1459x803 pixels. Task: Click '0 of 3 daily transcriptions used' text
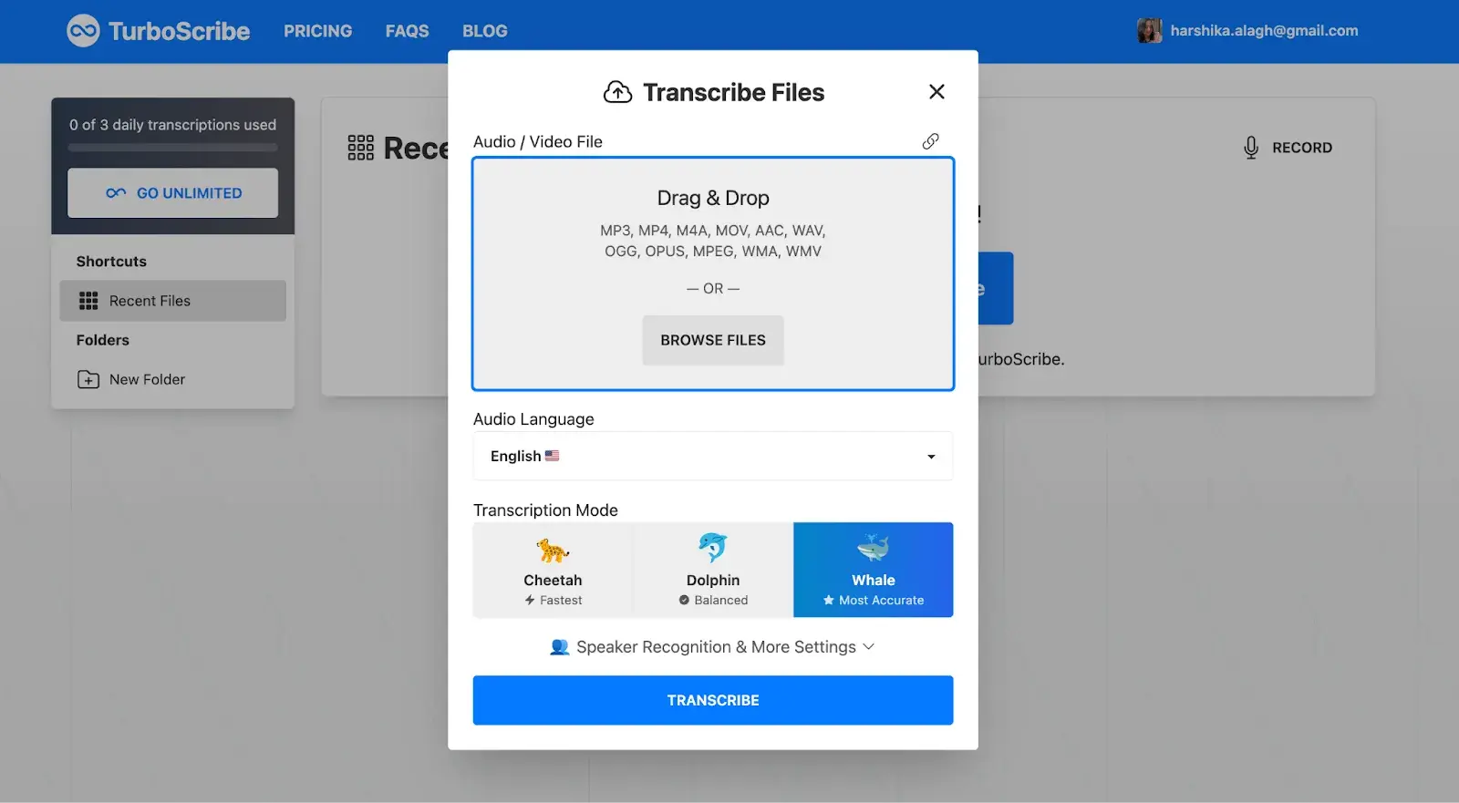[x=173, y=125]
